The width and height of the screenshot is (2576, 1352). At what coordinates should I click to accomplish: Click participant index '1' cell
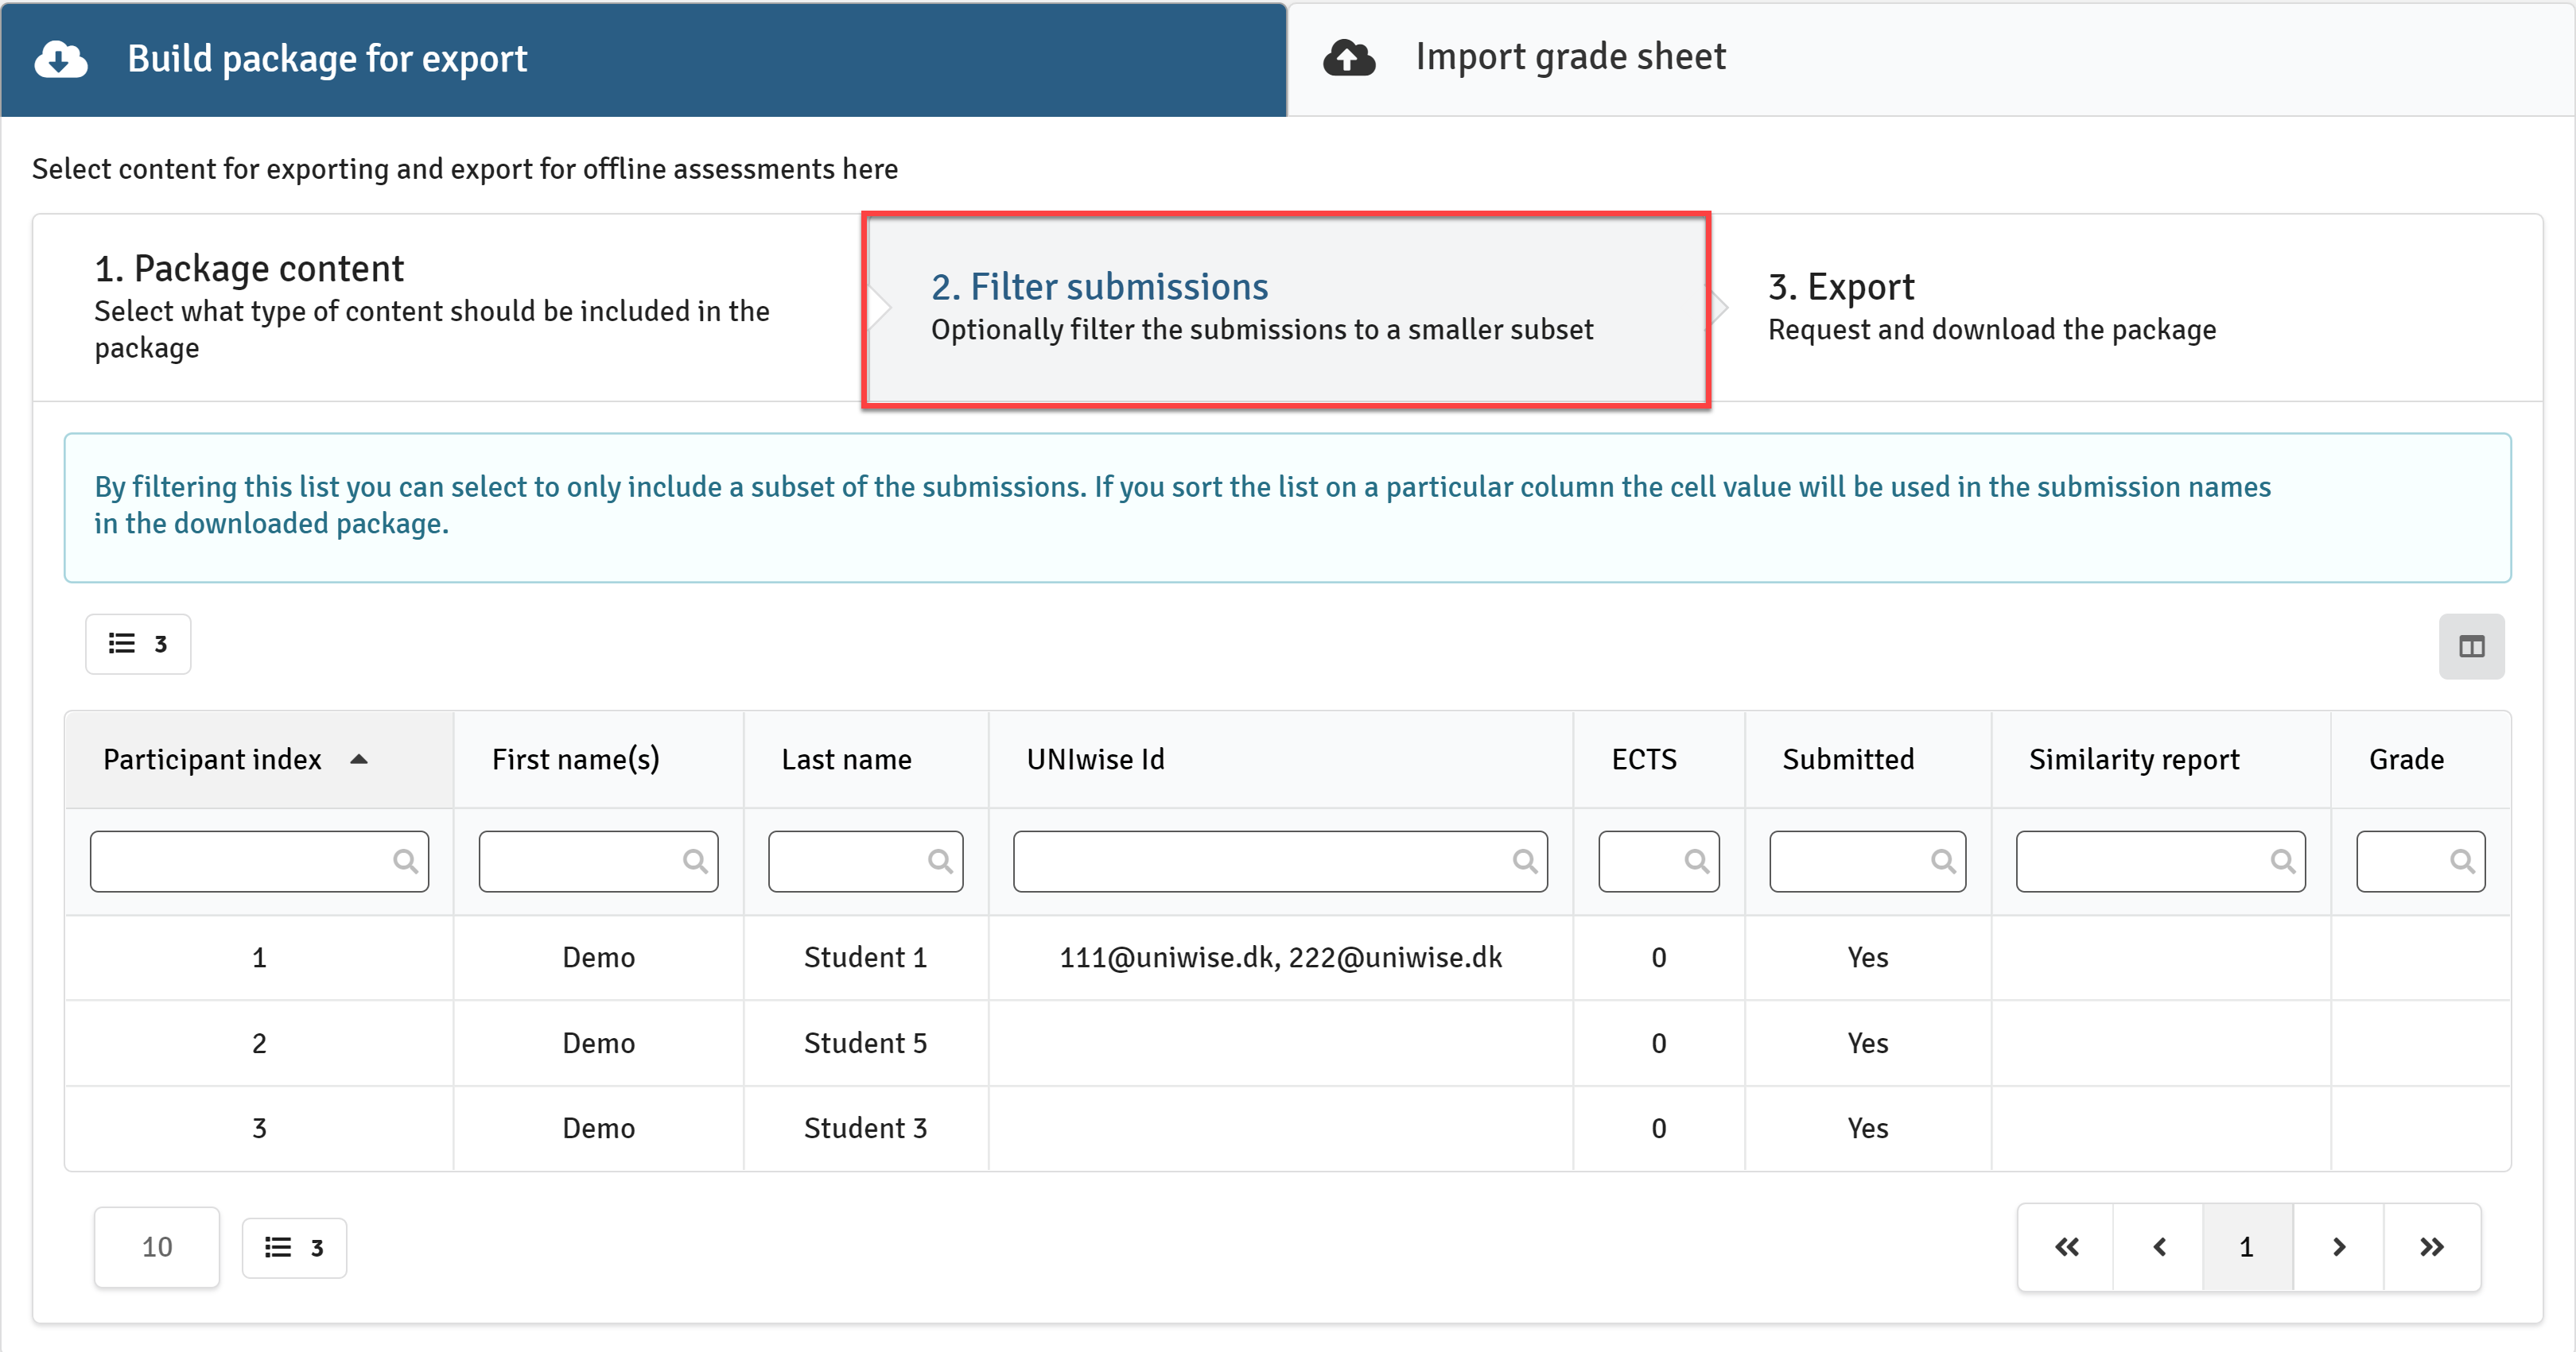point(259,957)
